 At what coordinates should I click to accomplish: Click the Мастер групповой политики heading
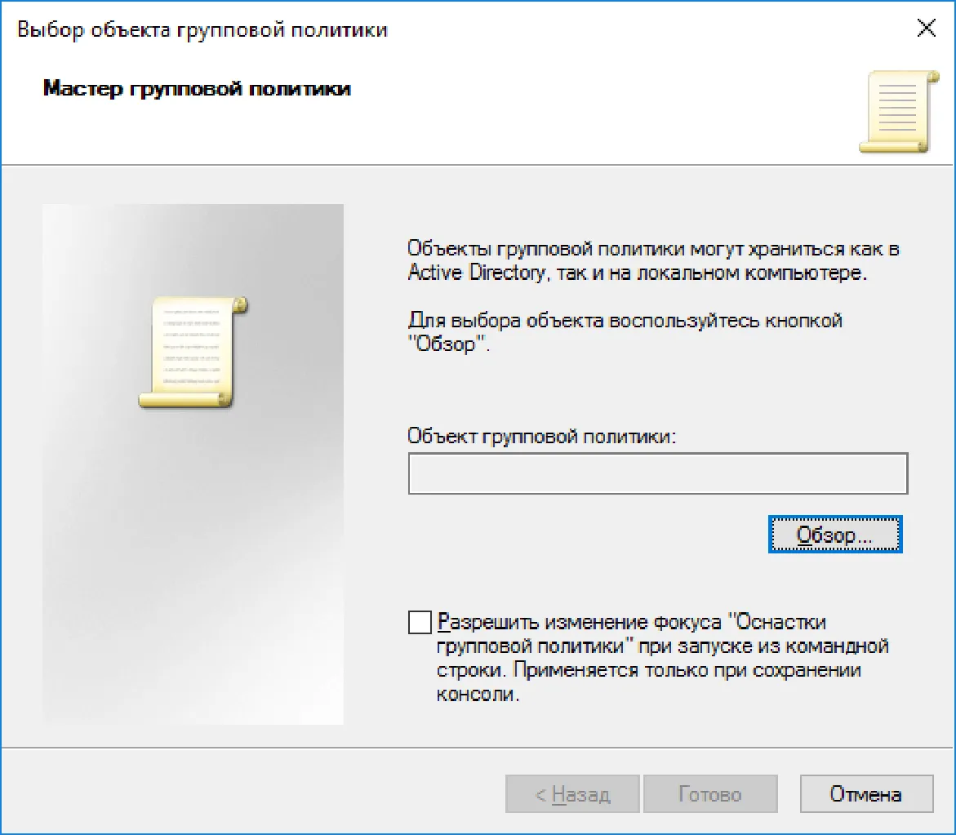(197, 89)
